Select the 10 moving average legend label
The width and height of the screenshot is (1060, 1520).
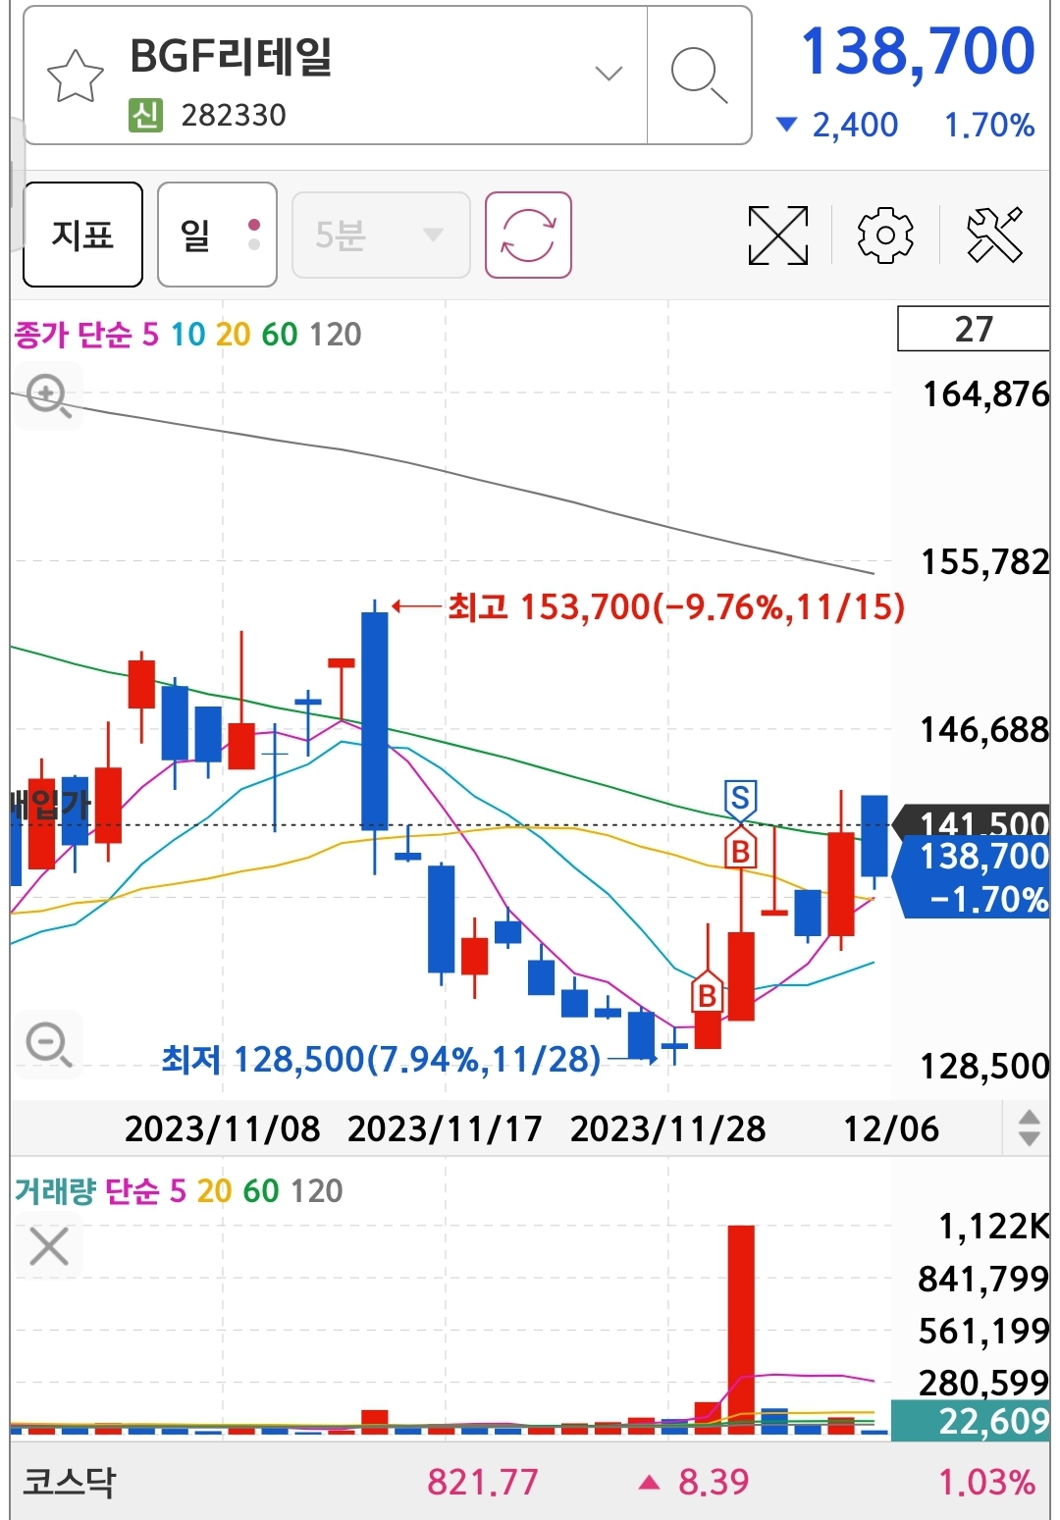pyautogui.click(x=187, y=335)
